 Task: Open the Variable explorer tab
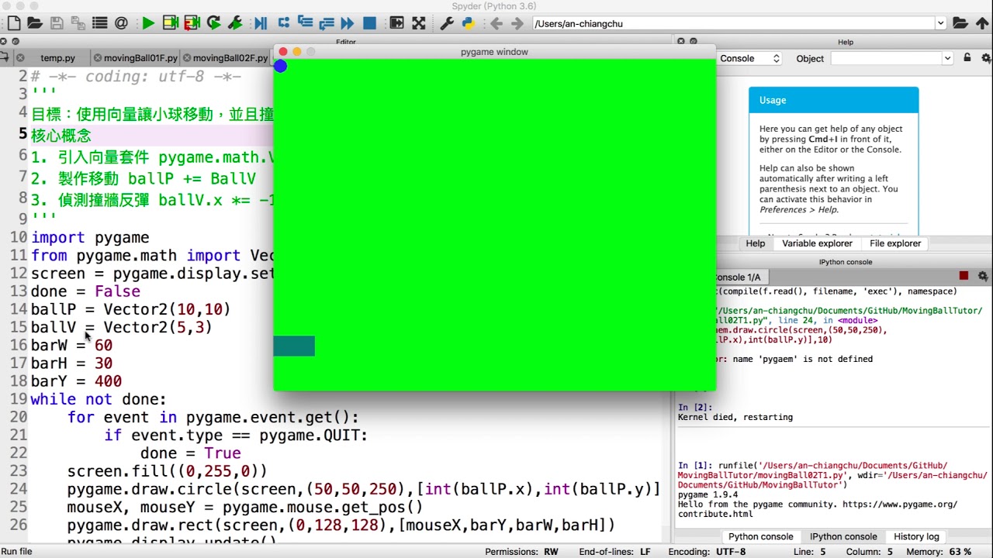817,243
